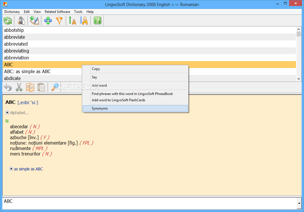Viewport: 304px width, 212px height.
Task: Select 'abbreviation' in the word list
Action: tap(149, 58)
